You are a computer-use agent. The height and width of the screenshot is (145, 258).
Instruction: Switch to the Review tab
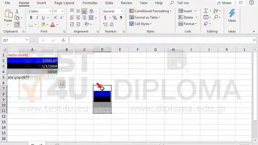click(x=126, y=3)
